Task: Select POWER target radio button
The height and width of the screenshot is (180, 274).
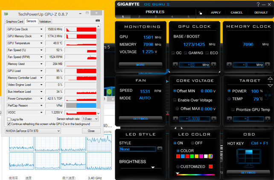Action: point(229,91)
